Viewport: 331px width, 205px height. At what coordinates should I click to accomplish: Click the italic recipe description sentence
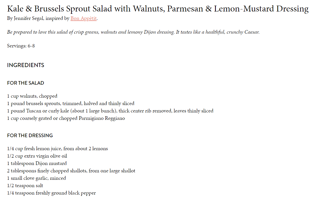click(133, 32)
